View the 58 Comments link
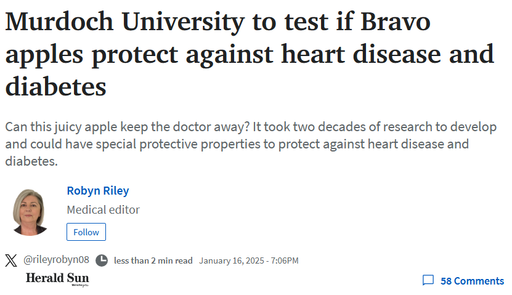 pyautogui.click(x=472, y=281)
